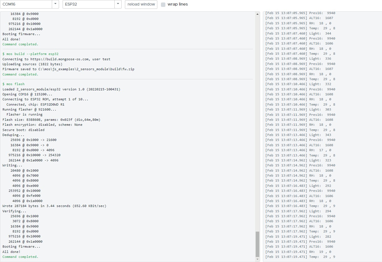Expand the ESP32 board dropdown arrow
Screen dimensions: 382x262
coord(118,4)
